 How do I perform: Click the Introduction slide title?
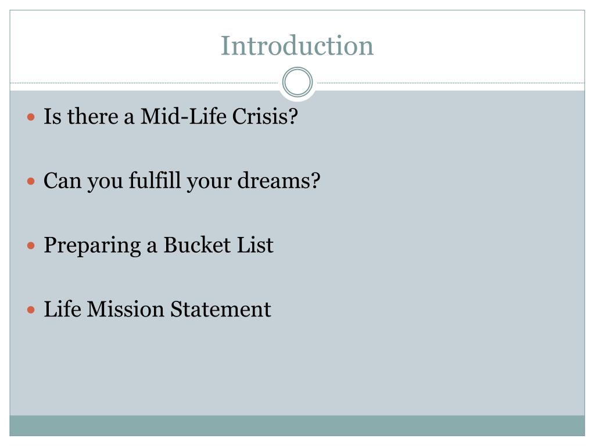pyautogui.click(x=297, y=45)
